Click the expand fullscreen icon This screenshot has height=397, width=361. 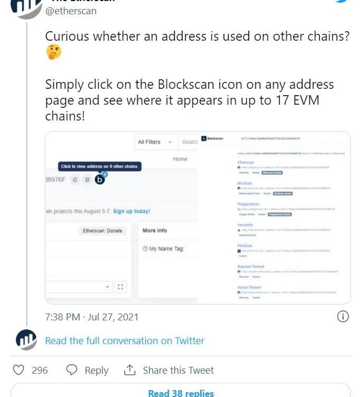point(121,287)
